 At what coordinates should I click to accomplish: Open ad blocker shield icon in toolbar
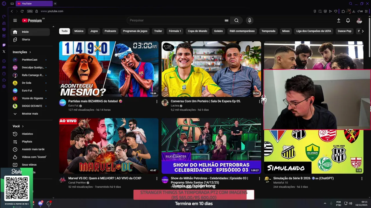[325, 11]
